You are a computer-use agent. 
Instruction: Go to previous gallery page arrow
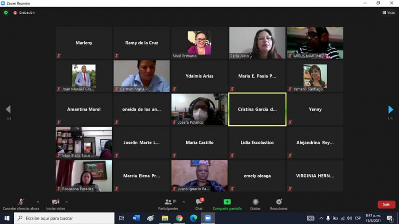tap(8, 110)
